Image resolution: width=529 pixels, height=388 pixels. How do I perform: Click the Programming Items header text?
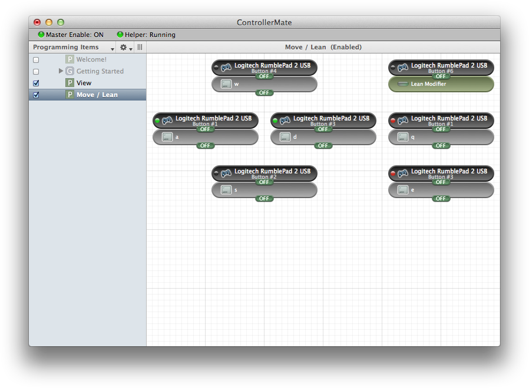pos(66,47)
